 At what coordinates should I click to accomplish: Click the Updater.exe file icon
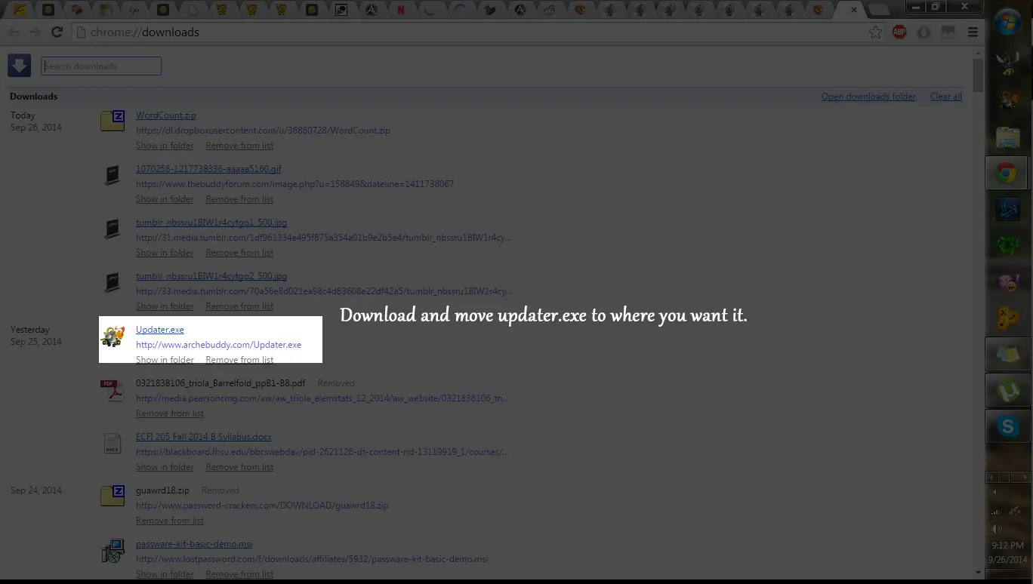click(113, 337)
